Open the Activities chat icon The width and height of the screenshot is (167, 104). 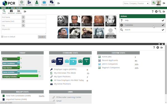click(52, 3)
